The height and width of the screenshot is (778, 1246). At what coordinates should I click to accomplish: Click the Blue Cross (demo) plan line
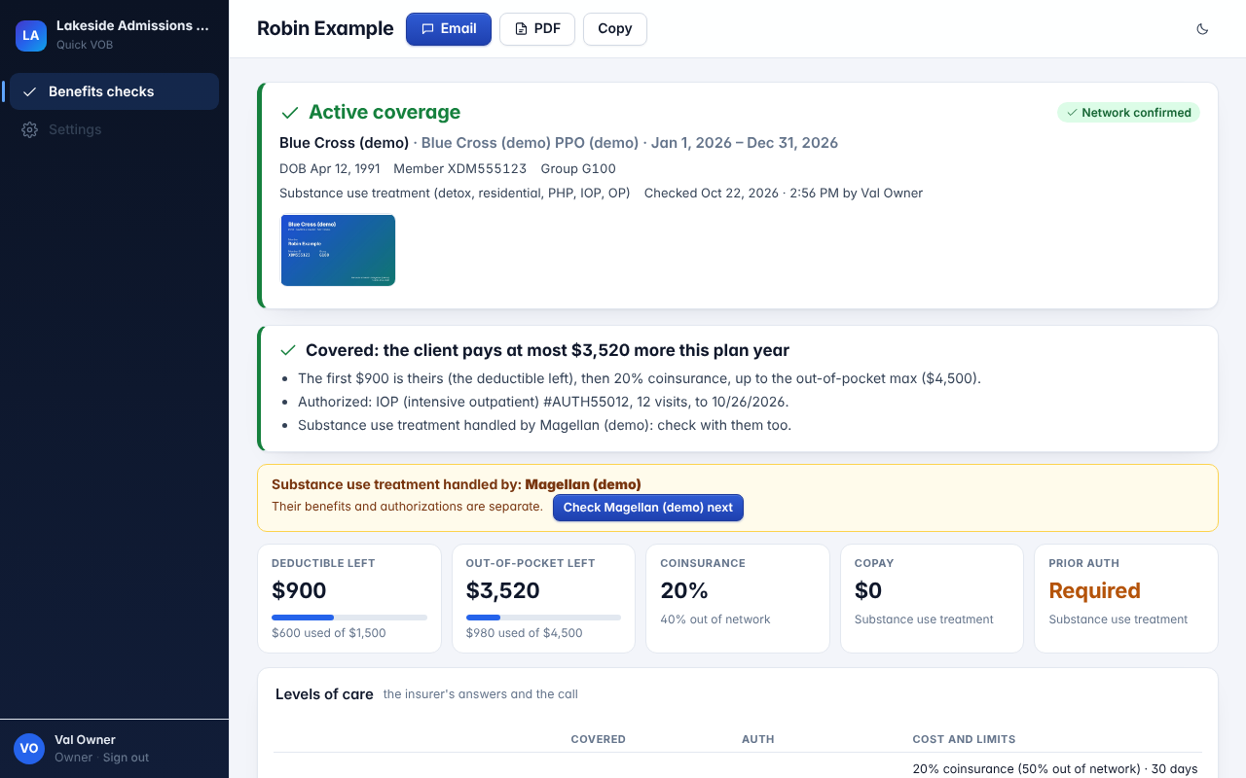559,143
